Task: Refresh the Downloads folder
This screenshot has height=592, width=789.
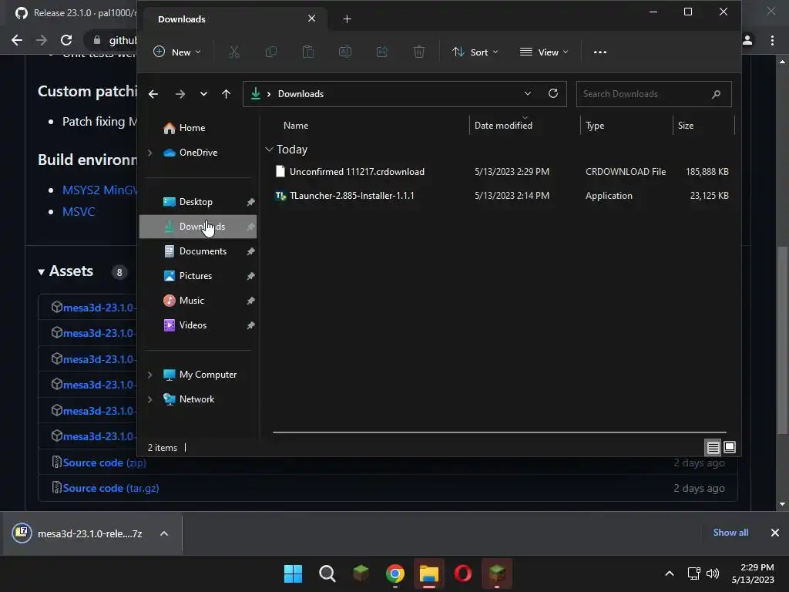Action: pyautogui.click(x=553, y=93)
